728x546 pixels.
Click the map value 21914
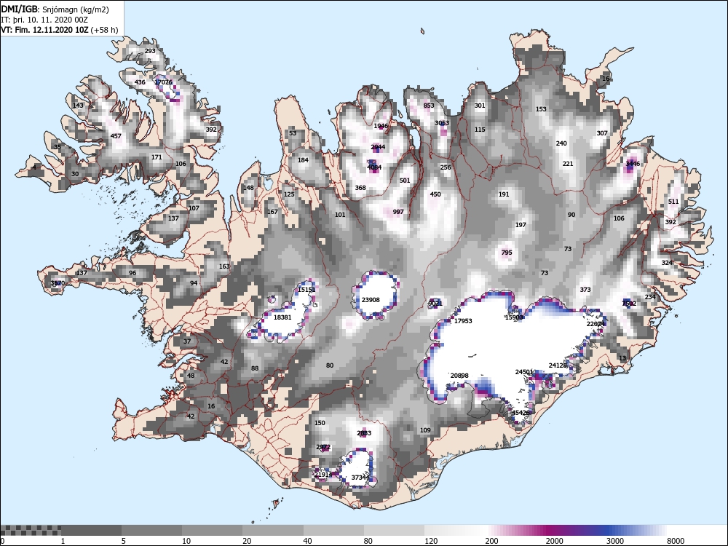(x=323, y=475)
